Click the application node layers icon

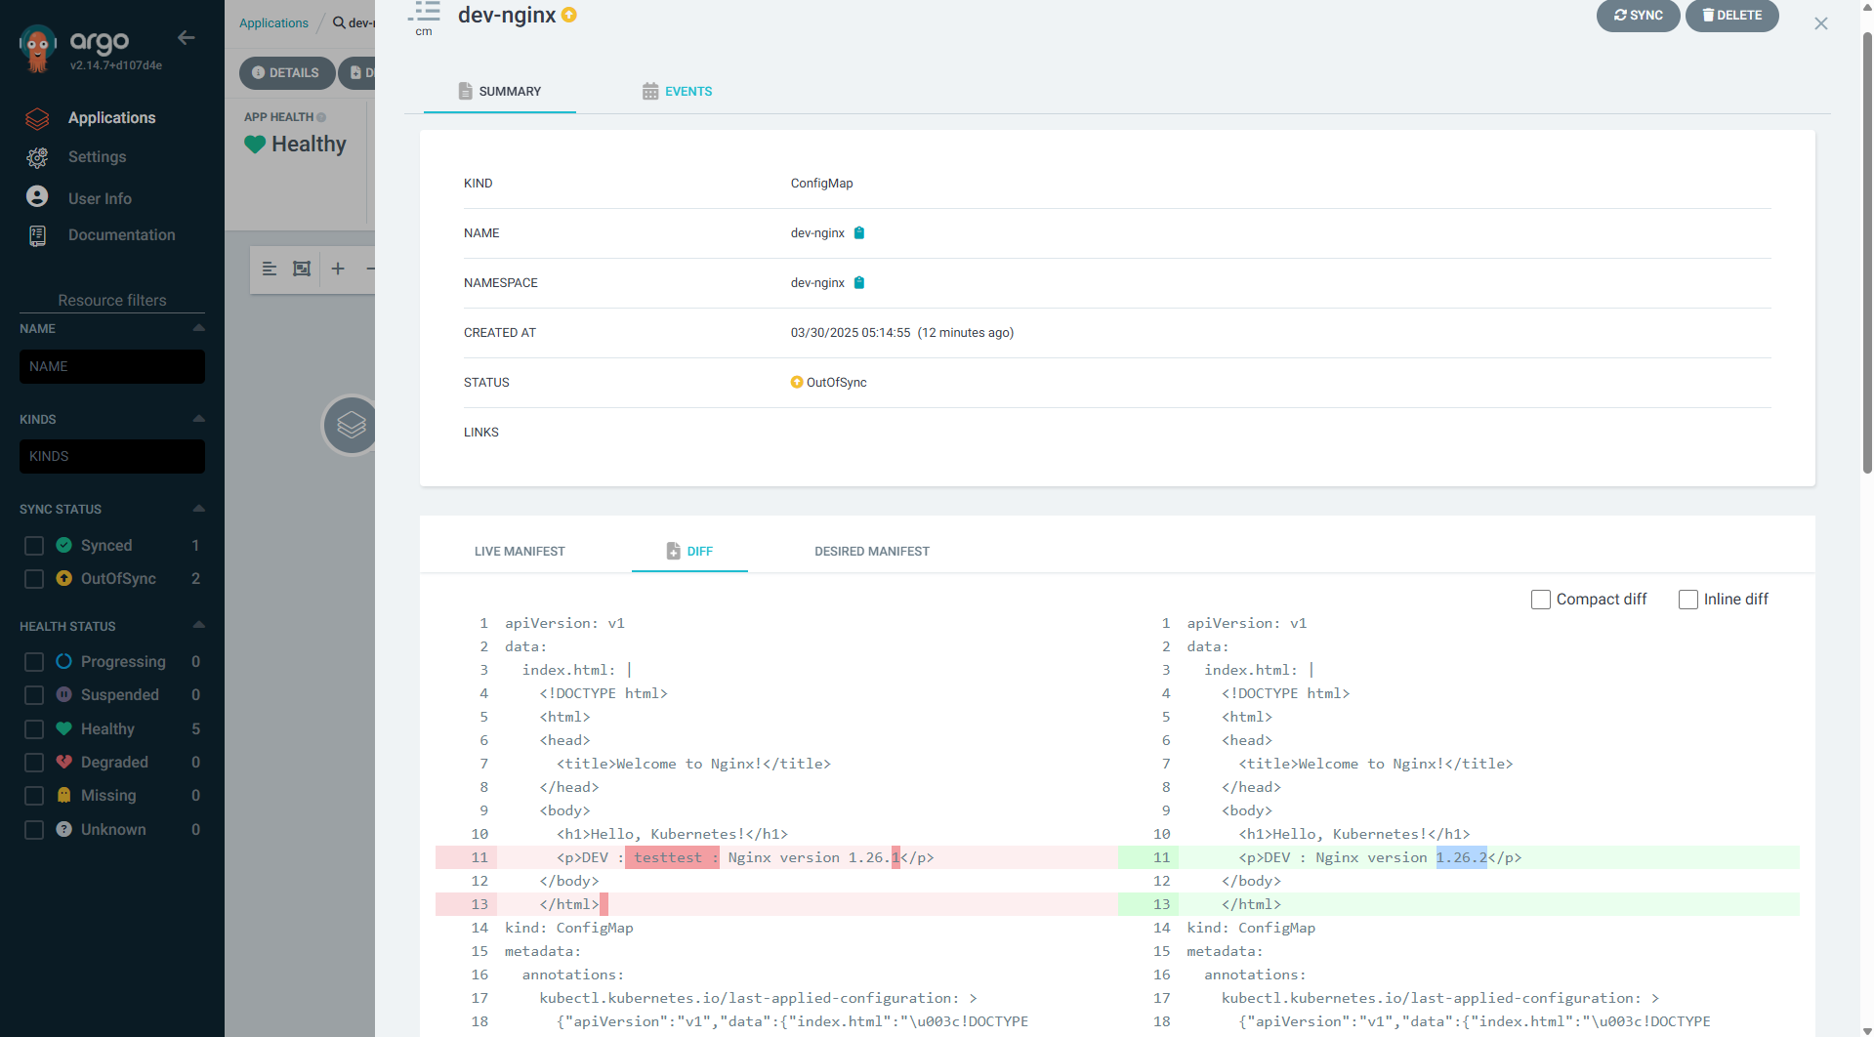[x=352, y=425]
